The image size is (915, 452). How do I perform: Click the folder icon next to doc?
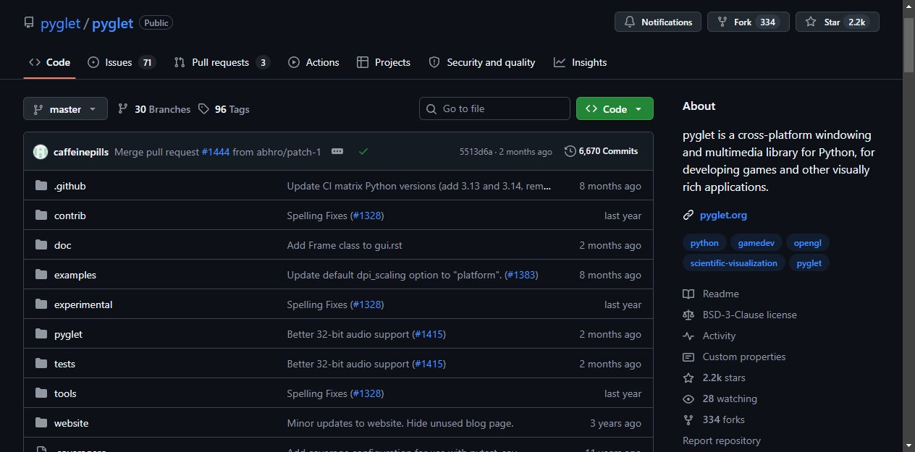[x=41, y=245]
